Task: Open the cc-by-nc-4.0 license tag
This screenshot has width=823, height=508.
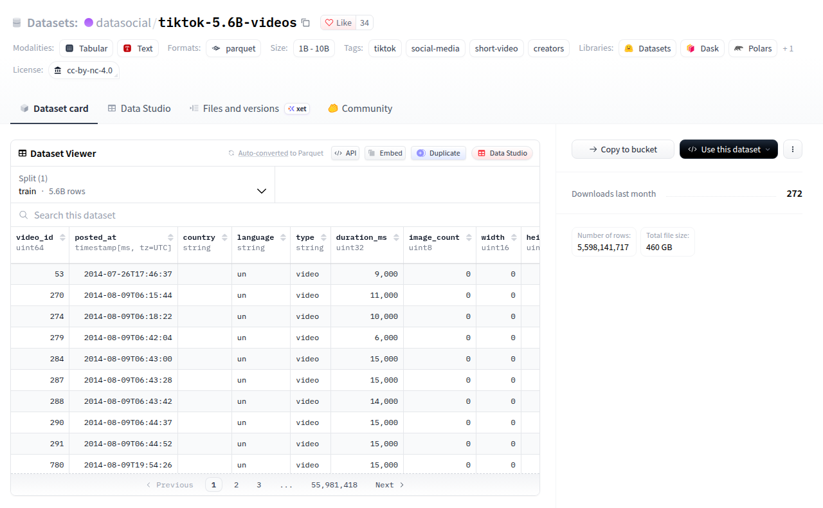Action: click(84, 70)
